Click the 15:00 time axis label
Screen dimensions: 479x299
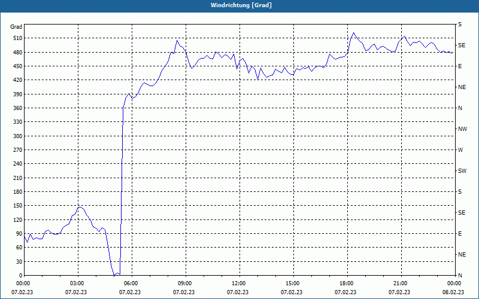(x=293, y=283)
